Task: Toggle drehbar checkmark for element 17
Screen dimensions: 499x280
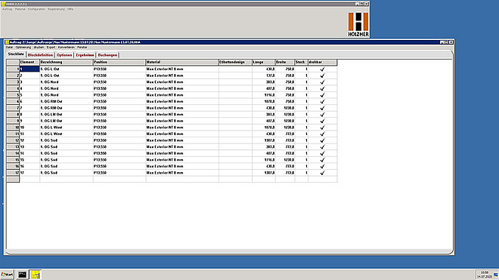Action: click(322, 173)
